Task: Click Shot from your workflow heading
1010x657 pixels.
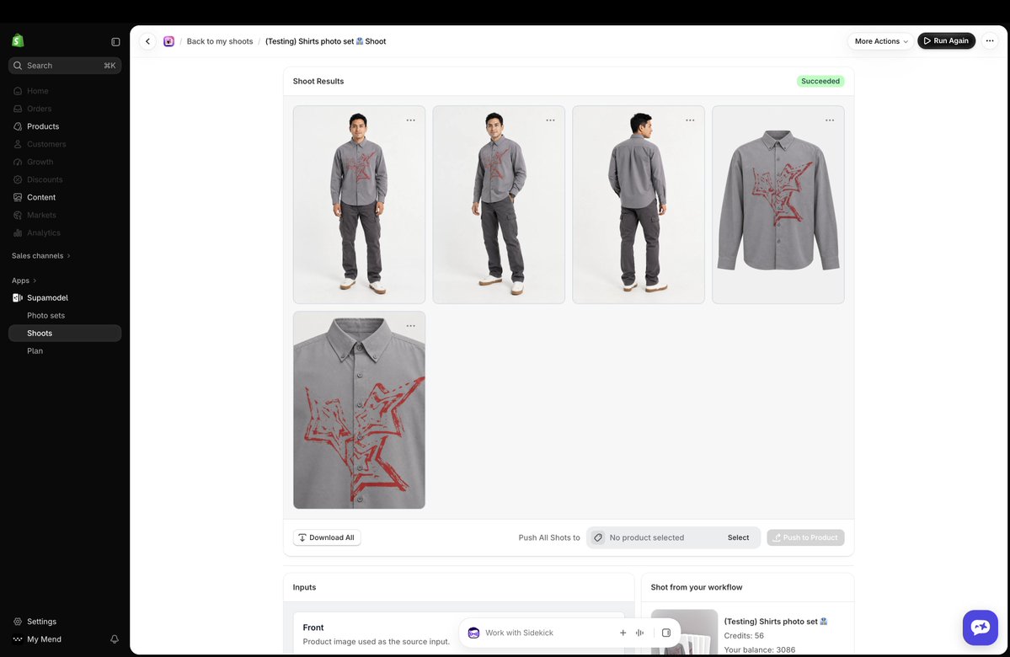Action: (x=697, y=587)
